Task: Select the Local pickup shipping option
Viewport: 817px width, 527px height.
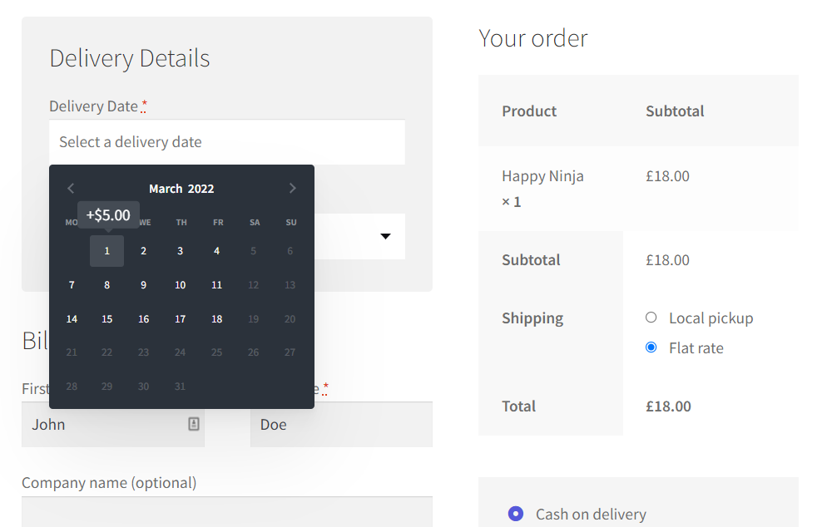Action: (651, 317)
